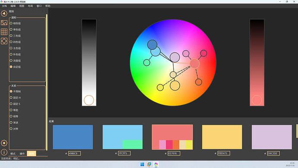The width and height of the screenshot is (298, 168).
Task: Click the crimson node on color wheel
Action: tap(203, 53)
